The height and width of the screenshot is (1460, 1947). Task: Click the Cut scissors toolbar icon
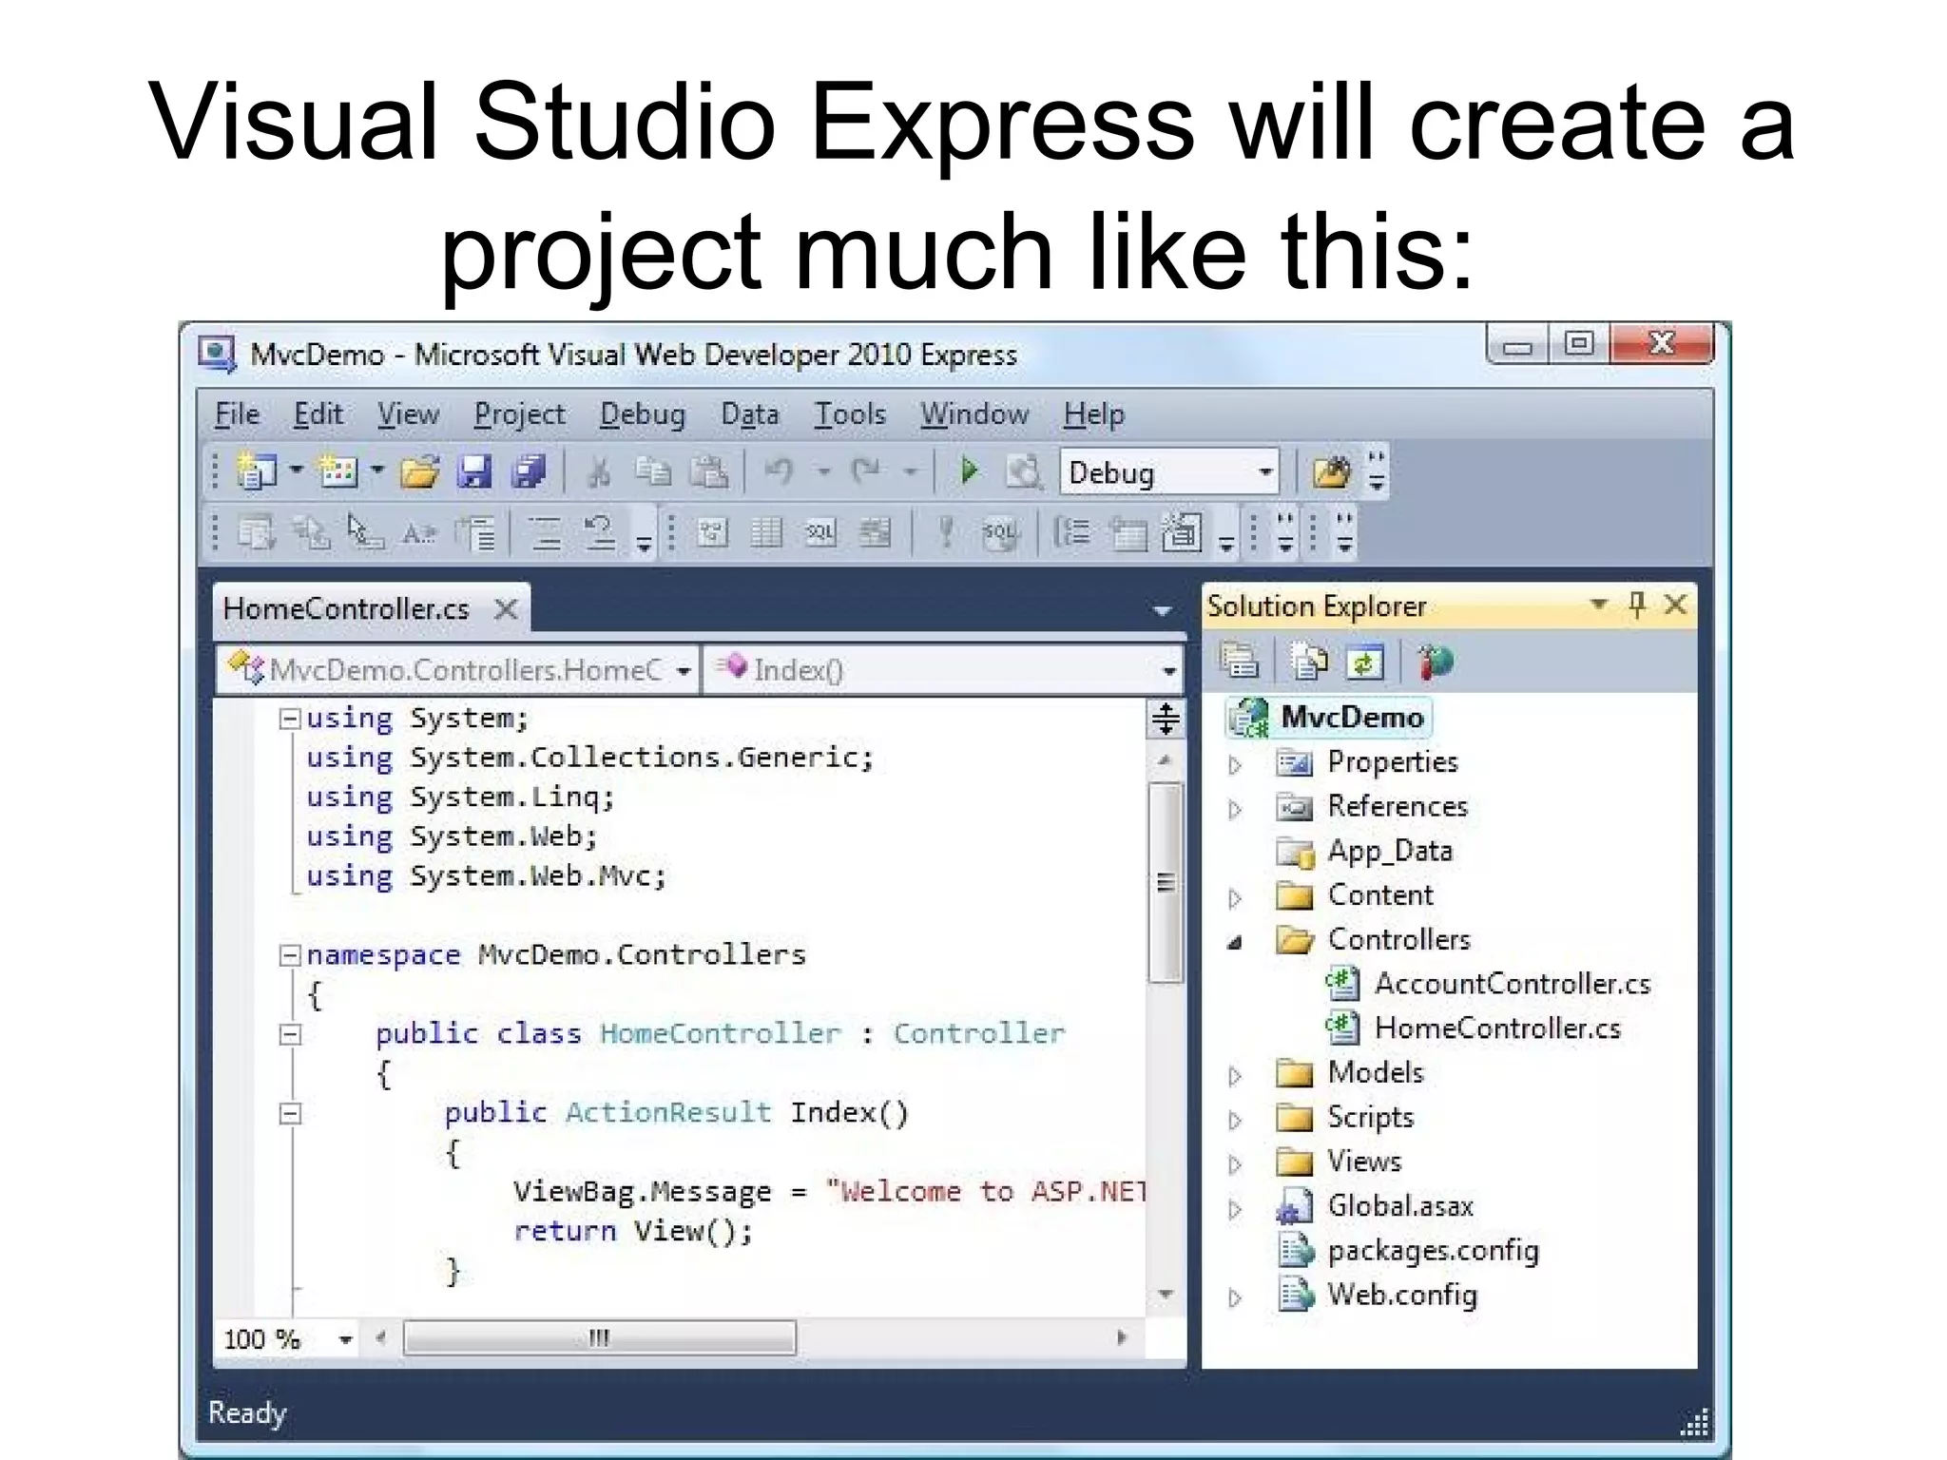point(599,471)
